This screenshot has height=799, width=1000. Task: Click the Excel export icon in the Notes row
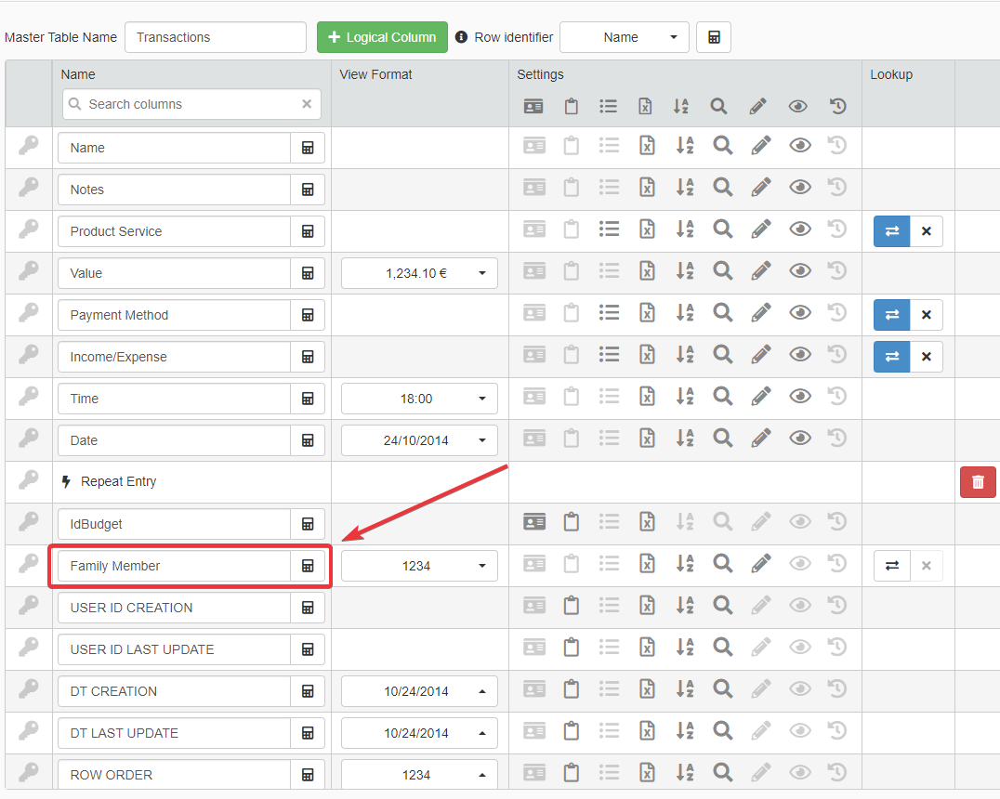click(647, 188)
